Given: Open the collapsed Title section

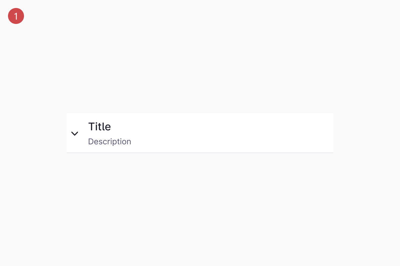Looking at the screenshot, I should pos(200,133).
